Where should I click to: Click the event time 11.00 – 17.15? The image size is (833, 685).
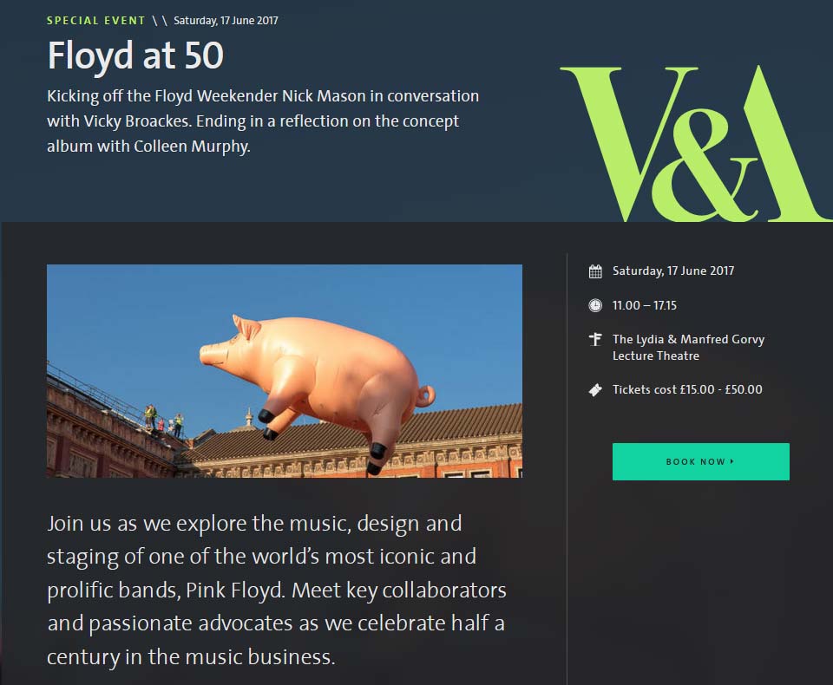645,305
